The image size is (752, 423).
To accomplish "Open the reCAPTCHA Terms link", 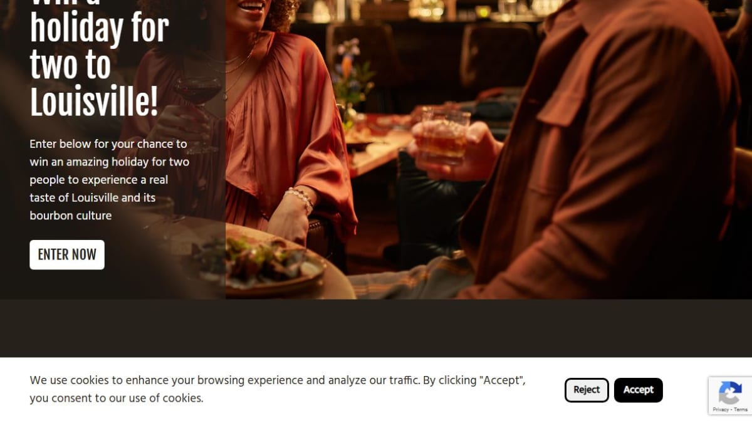I will [741, 409].
